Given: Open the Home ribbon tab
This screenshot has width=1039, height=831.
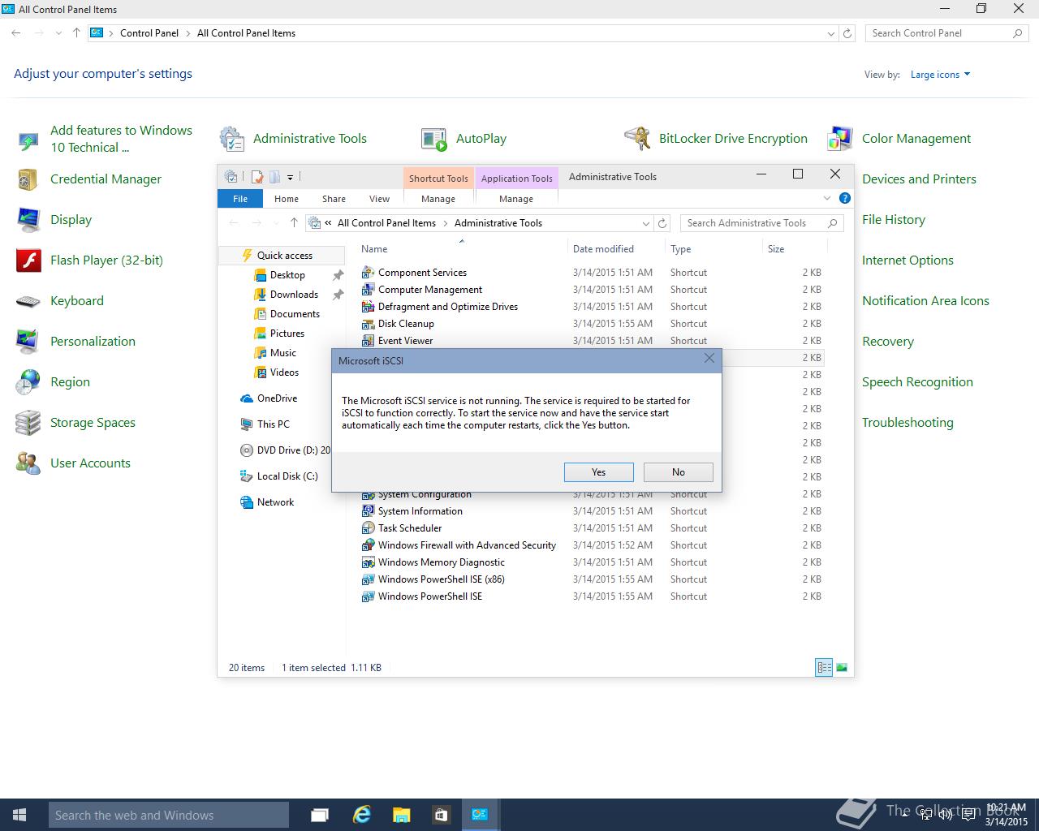Looking at the screenshot, I should click(x=287, y=199).
